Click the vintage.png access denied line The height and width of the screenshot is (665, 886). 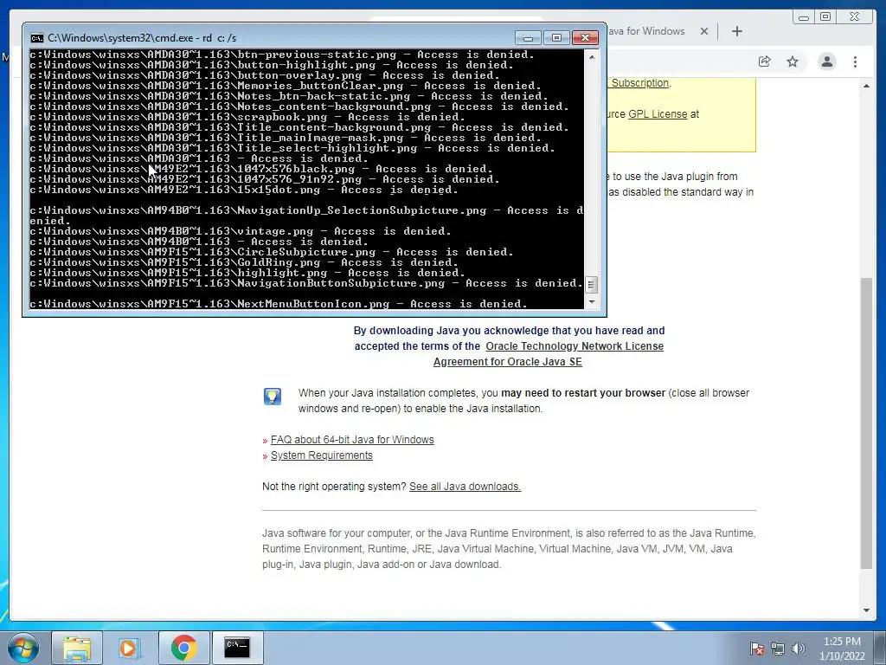pyautogui.click(x=241, y=231)
